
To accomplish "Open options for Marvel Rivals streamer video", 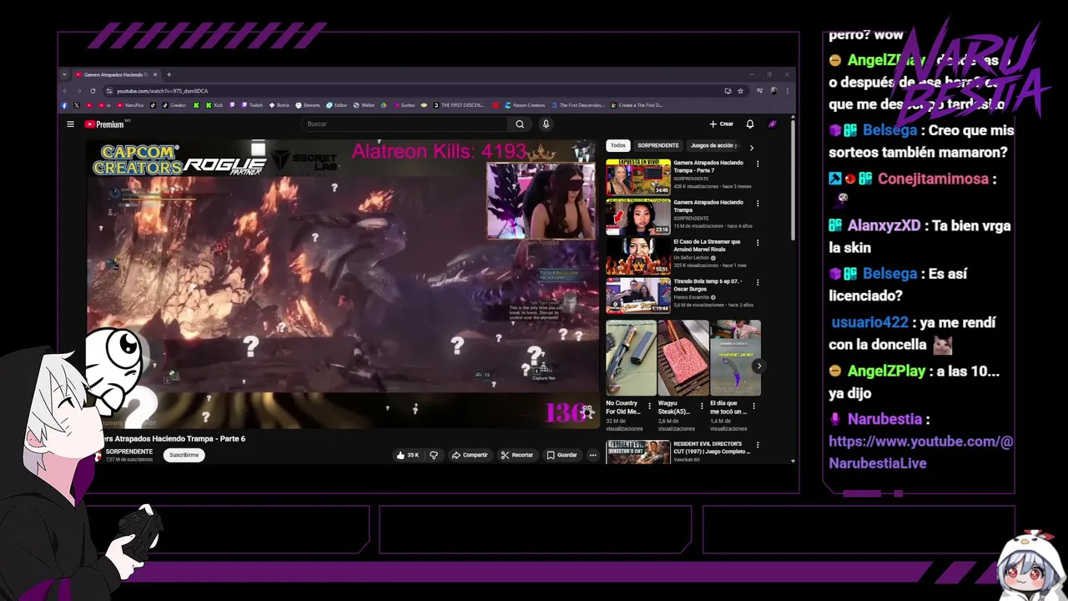I will [x=758, y=243].
